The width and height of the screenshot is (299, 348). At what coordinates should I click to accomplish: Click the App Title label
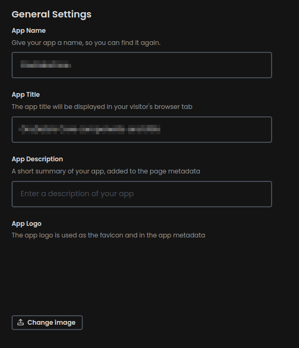point(26,95)
